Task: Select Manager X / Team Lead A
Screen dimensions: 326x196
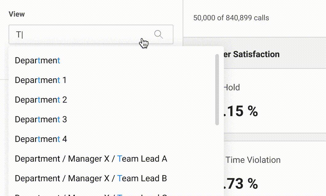Action: point(91,159)
